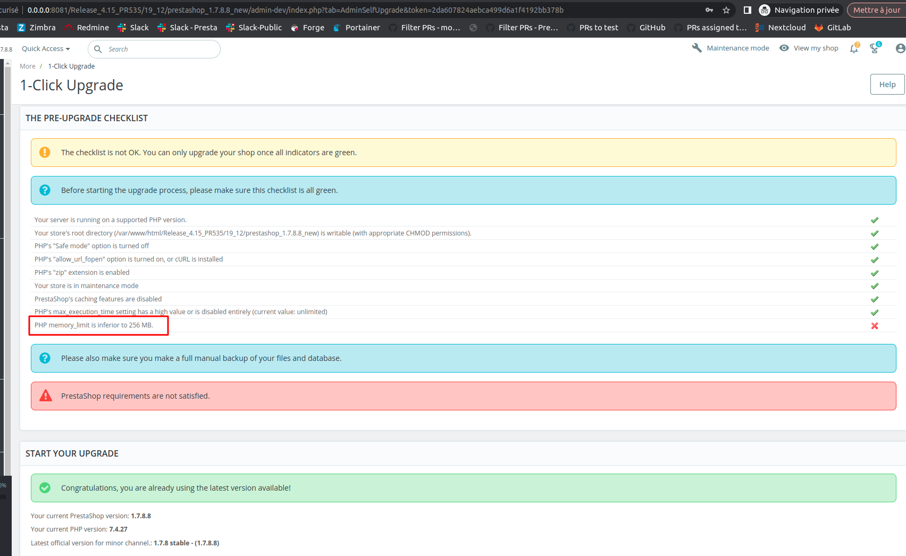Open the GitLab bookmark
906x556 pixels.
(x=833, y=28)
